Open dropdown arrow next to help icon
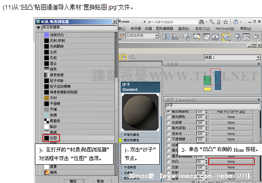The width and height of the screenshot is (262, 183). click(x=241, y=22)
